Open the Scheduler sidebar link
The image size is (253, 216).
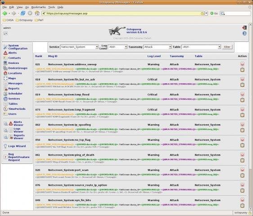(15, 94)
